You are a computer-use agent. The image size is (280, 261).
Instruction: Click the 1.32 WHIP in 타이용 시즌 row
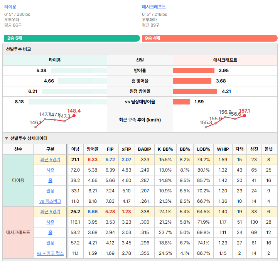click(x=223, y=170)
